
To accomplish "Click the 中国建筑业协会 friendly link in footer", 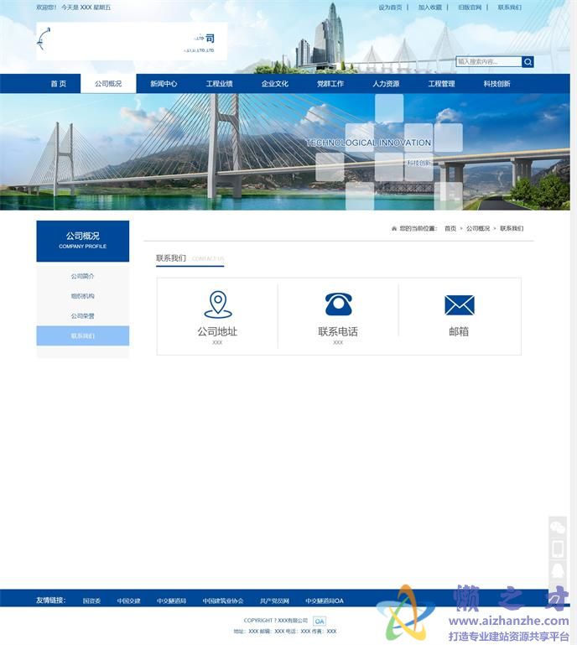I will pos(223,601).
